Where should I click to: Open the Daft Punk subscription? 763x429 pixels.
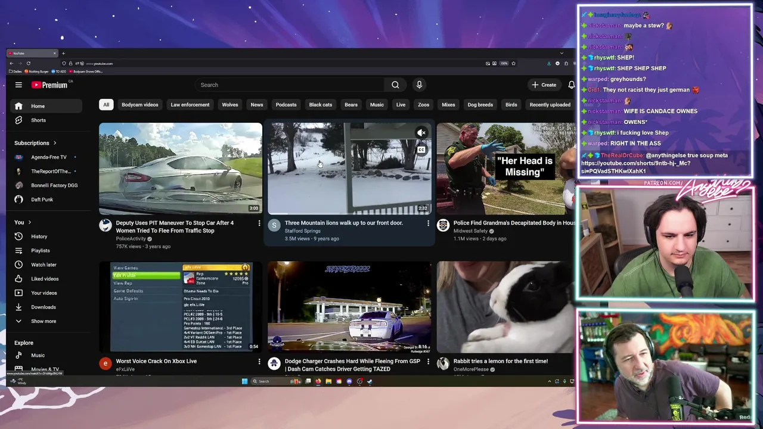pos(46,200)
